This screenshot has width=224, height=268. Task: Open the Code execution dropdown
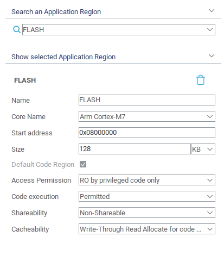[x=147, y=196]
